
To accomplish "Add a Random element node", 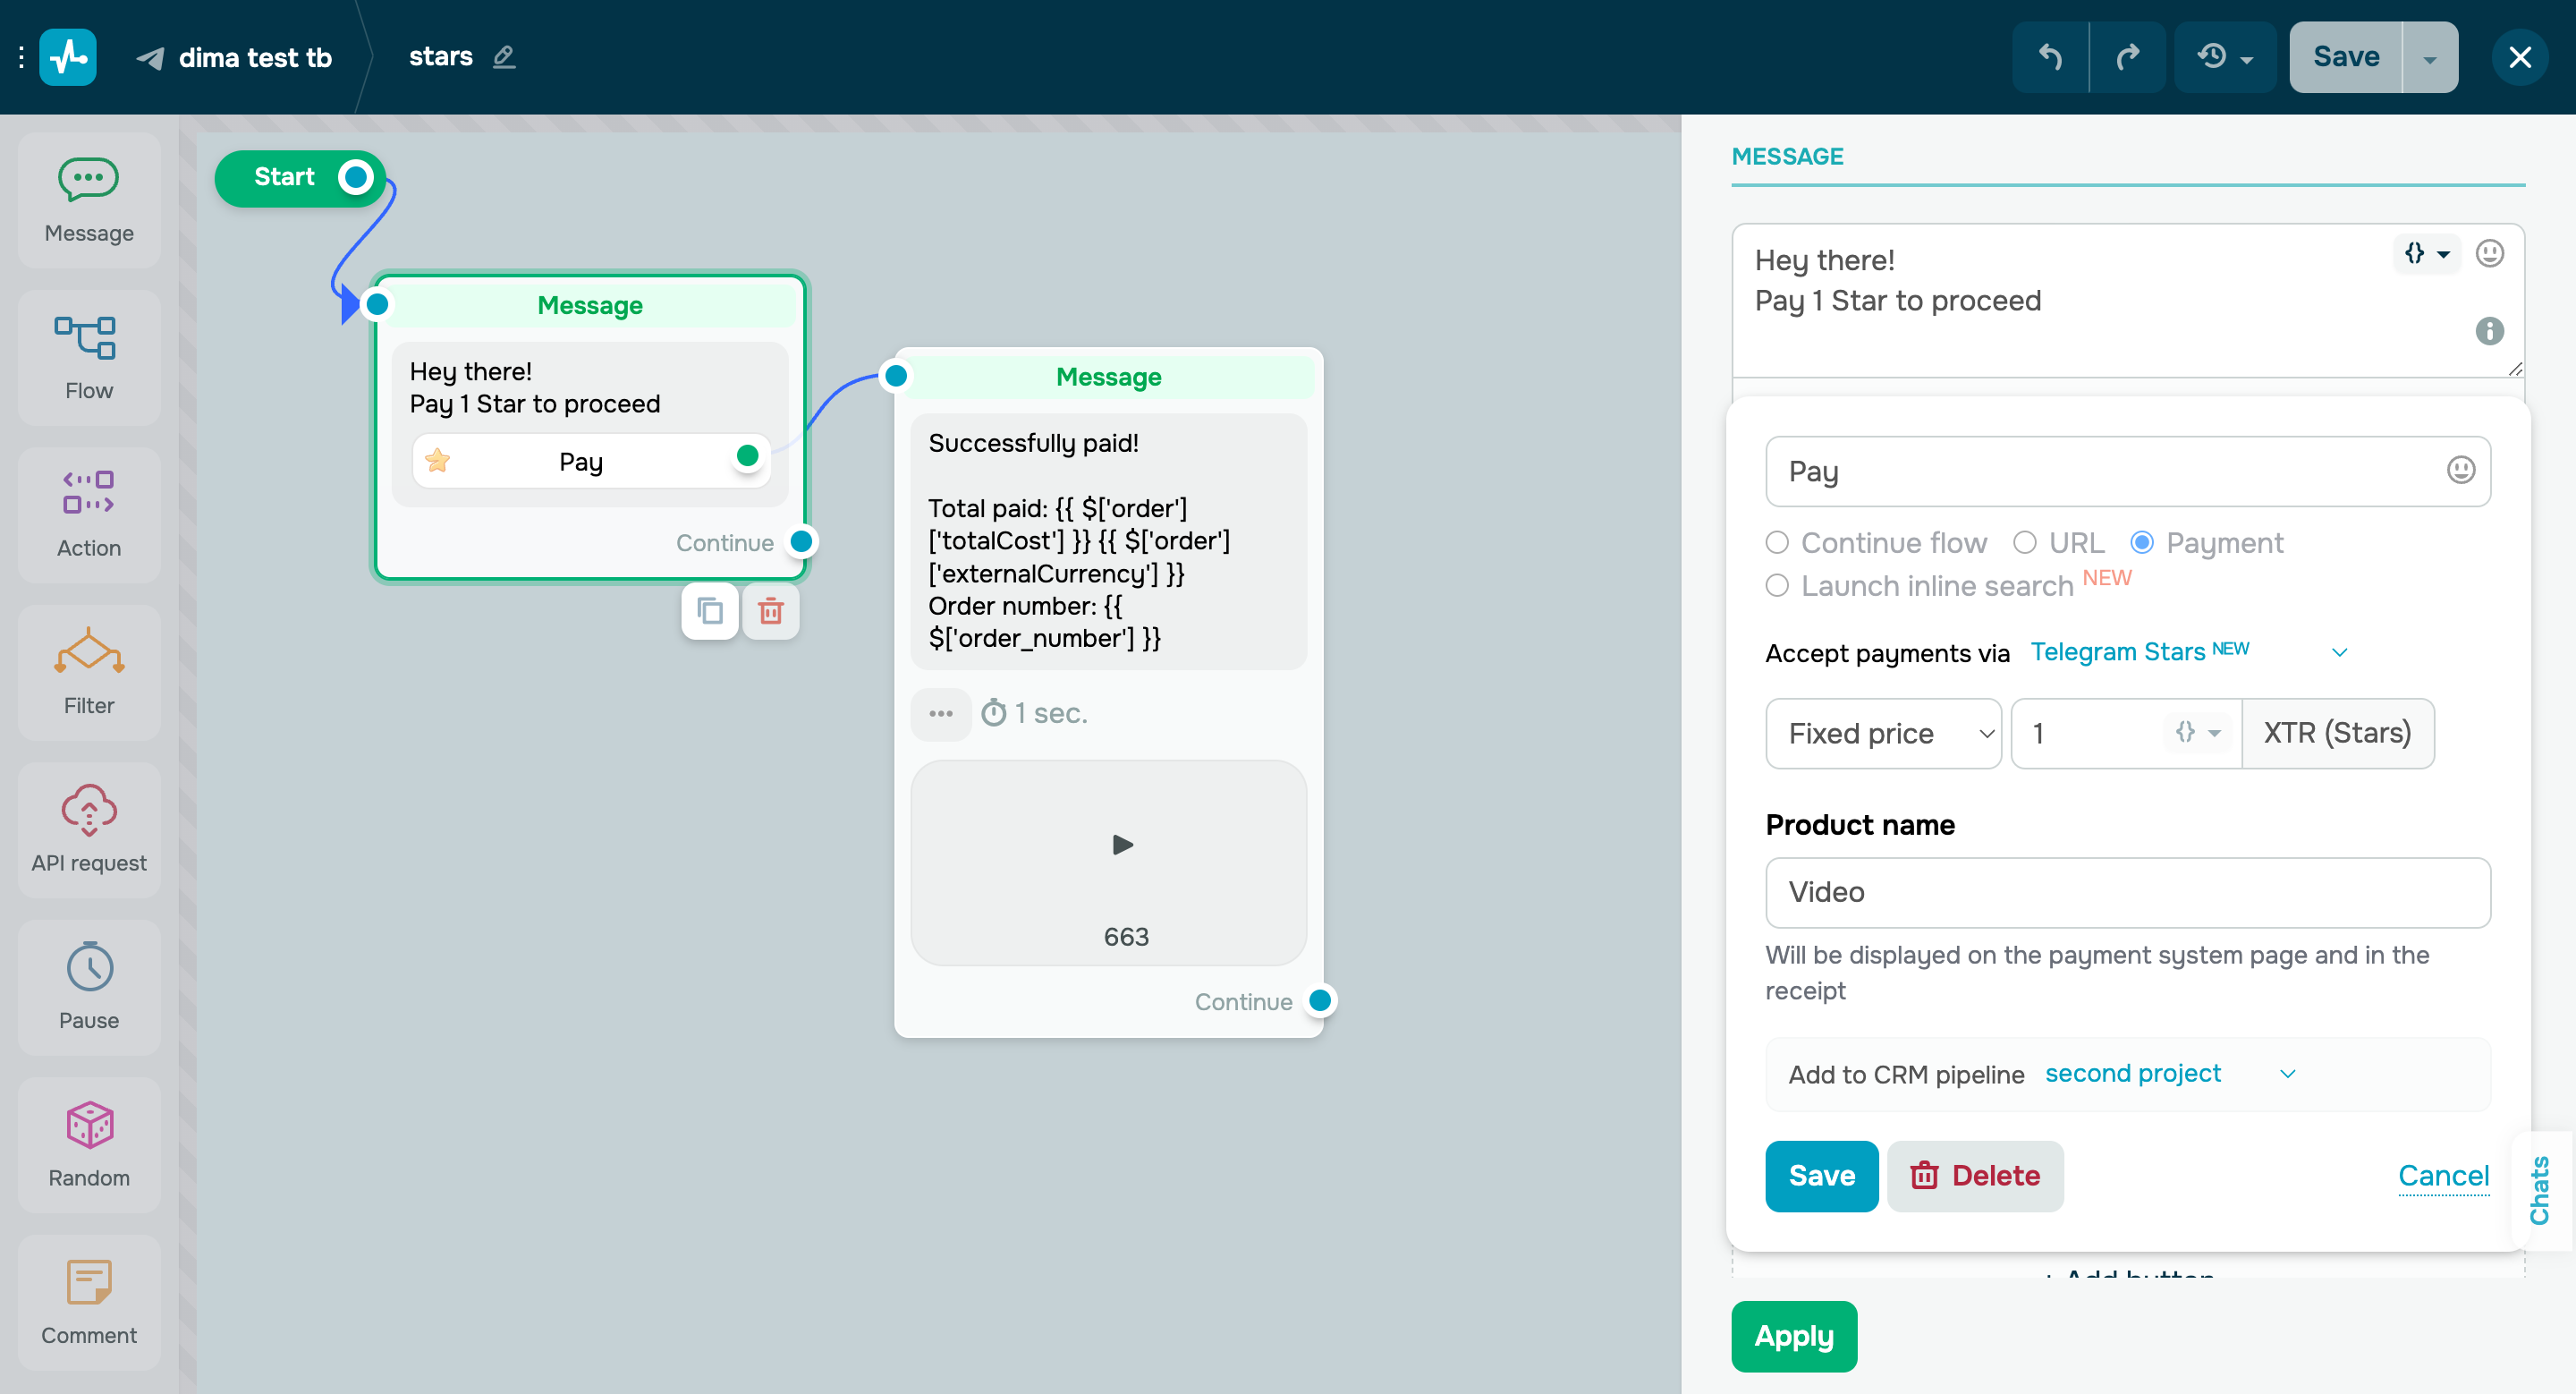I will tap(89, 1145).
